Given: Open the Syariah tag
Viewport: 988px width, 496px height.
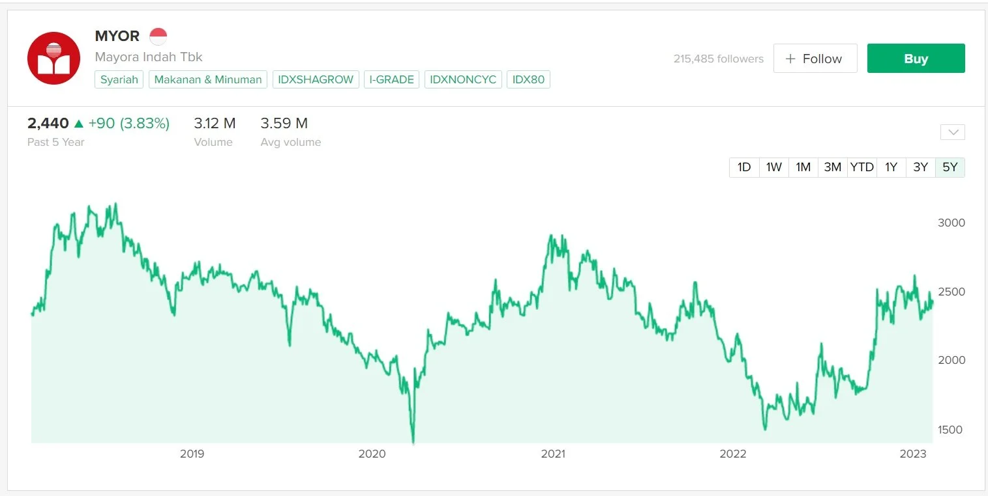Looking at the screenshot, I should [x=119, y=79].
